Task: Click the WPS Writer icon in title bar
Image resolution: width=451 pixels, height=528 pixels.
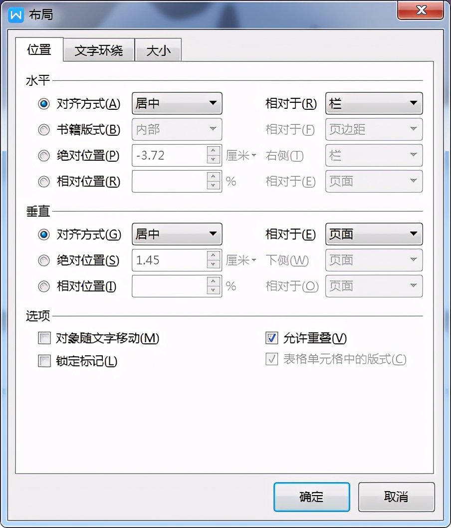Action: click(16, 15)
